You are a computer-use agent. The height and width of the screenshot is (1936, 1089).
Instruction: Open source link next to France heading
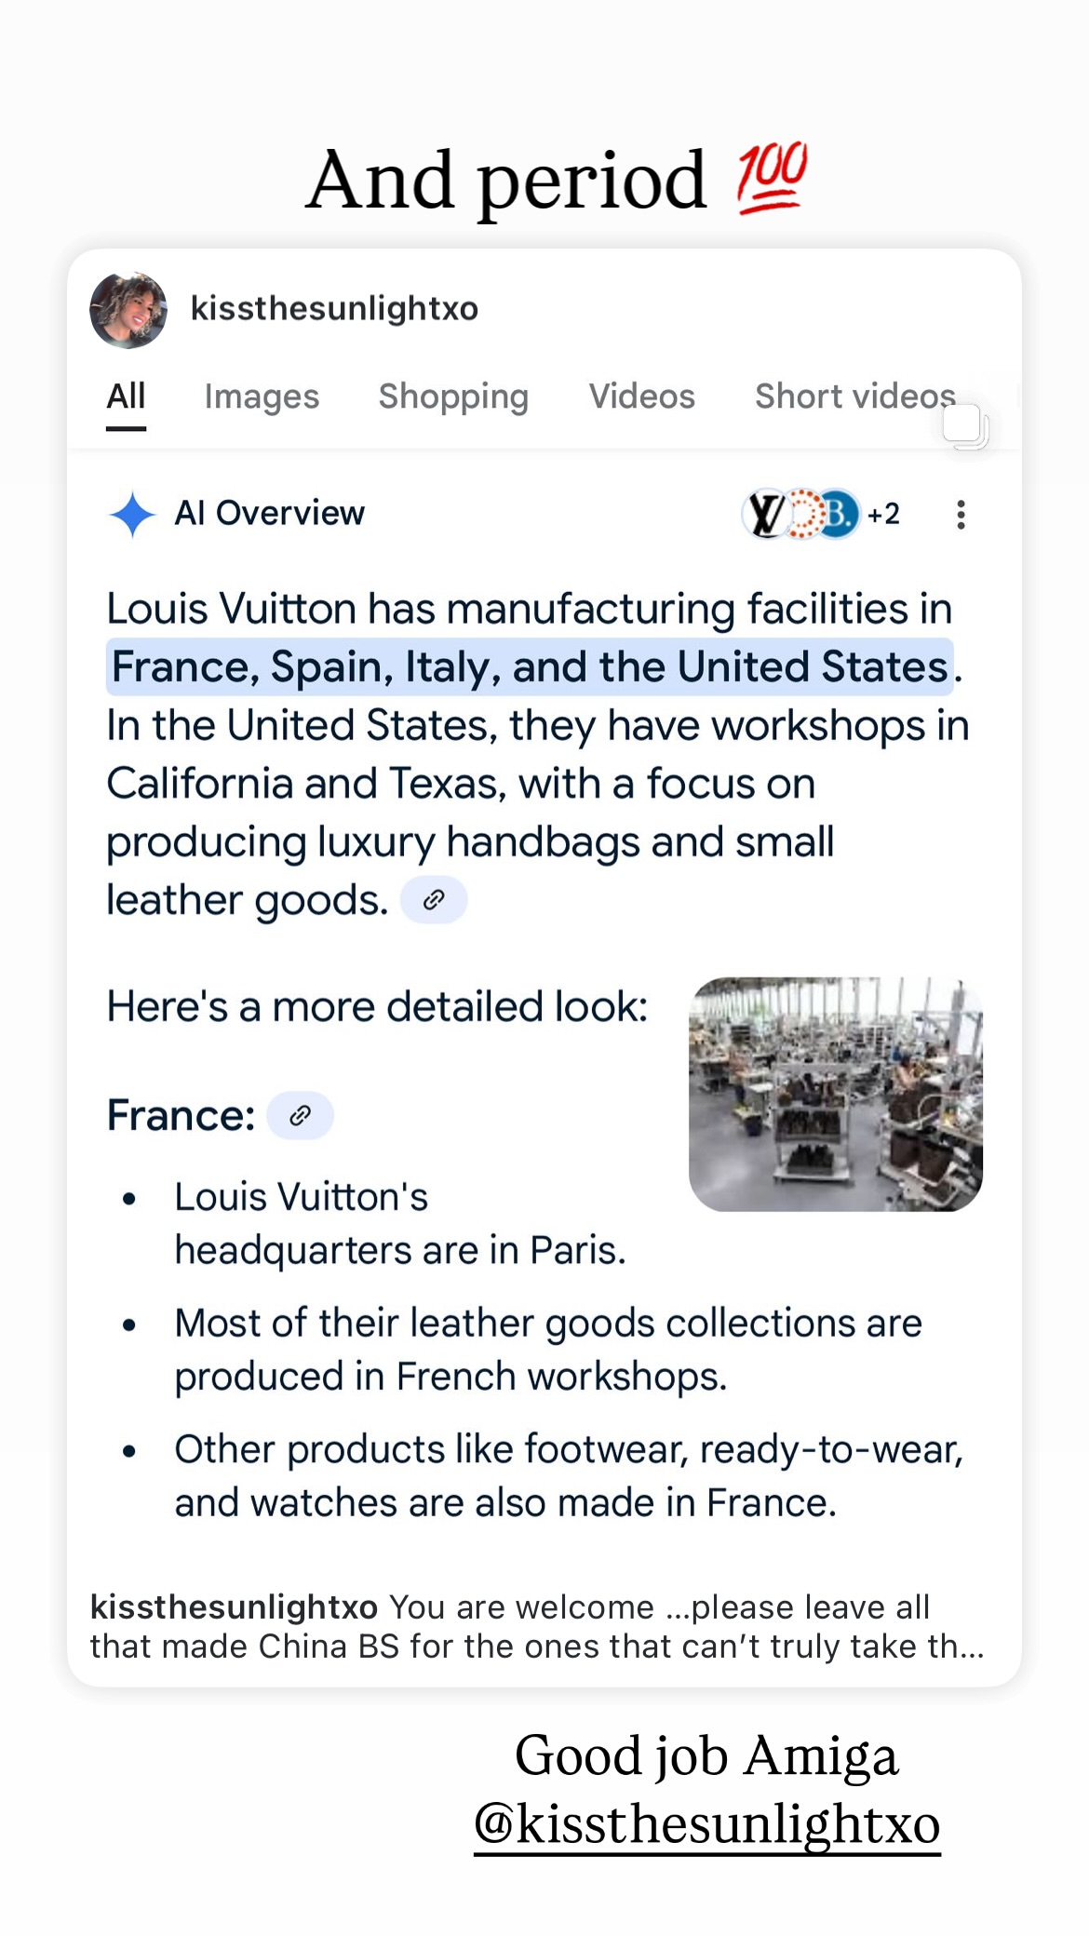coord(300,1115)
